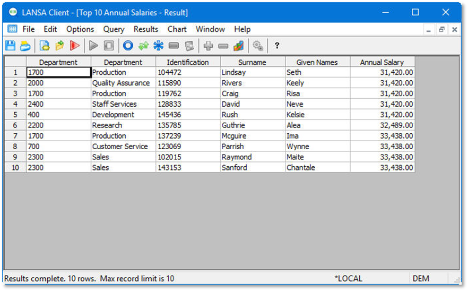The image size is (468, 291).
Task: Click the blue floppy disk save icon
Action: tap(11, 46)
